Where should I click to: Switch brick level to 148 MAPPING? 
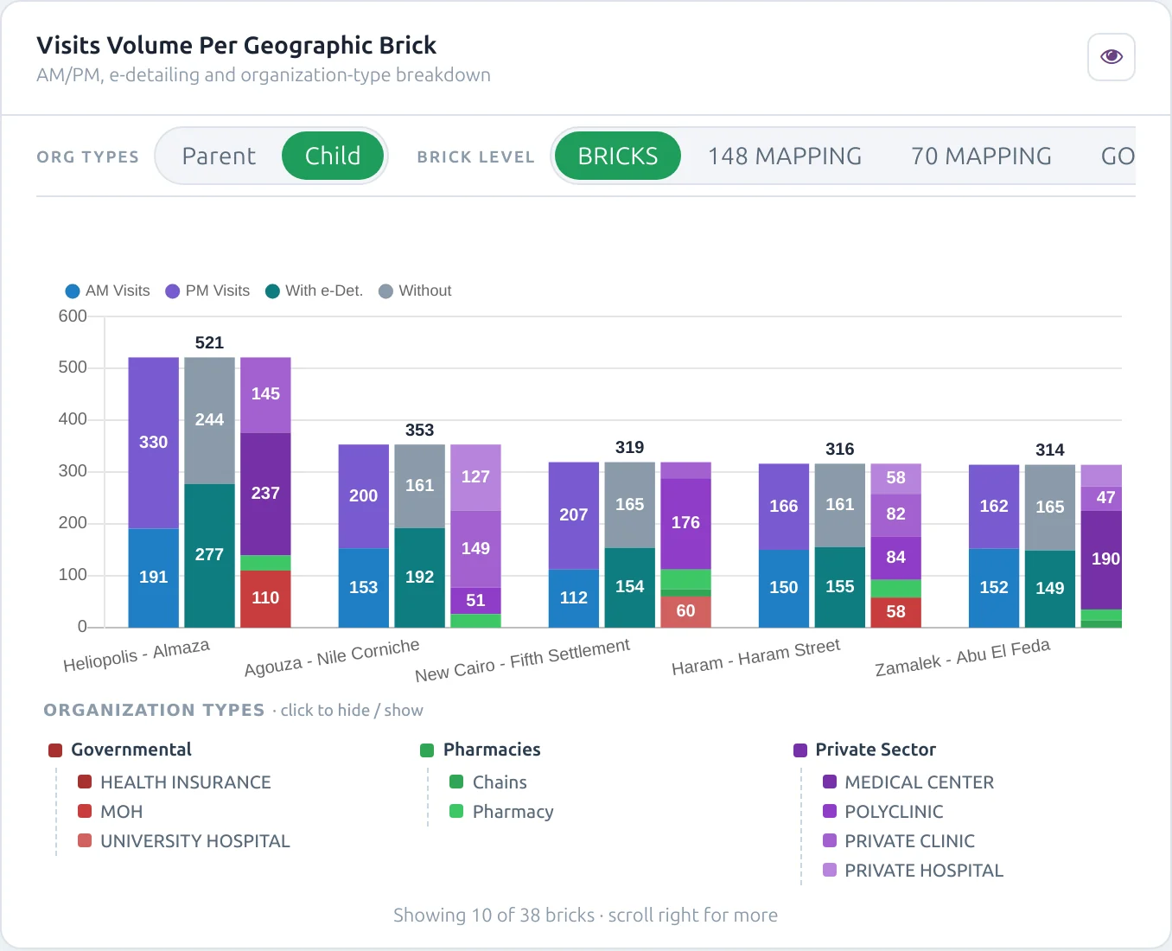[x=785, y=156]
